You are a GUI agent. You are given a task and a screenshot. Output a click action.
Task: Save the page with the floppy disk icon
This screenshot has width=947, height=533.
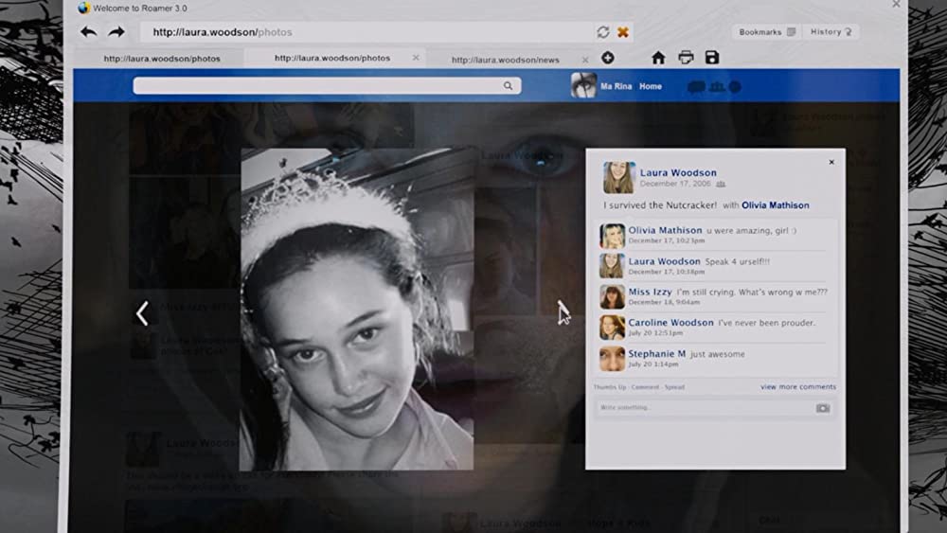click(x=712, y=58)
